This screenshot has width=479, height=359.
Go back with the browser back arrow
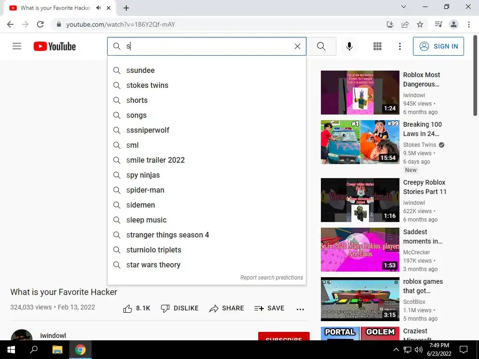[10, 24]
